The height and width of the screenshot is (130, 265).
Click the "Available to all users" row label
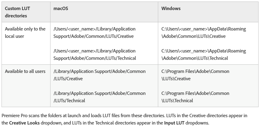(x=25, y=71)
